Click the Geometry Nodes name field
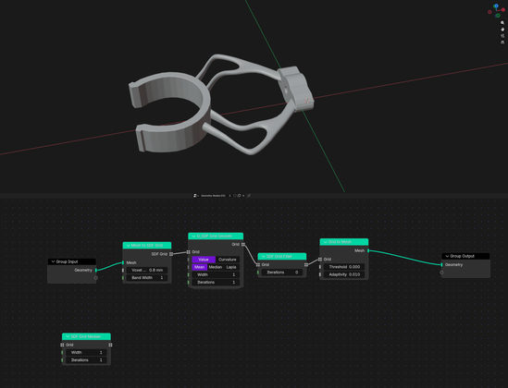The height and width of the screenshot is (388, 508). pyautogui.click(x=213, y=196)
